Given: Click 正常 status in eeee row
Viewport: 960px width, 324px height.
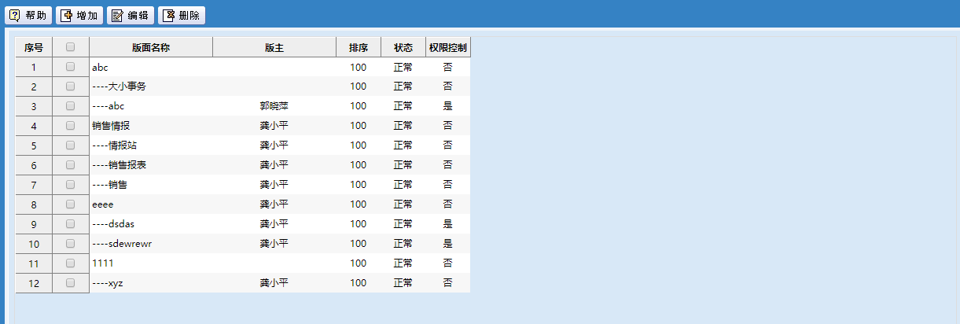Looking at the screenshot, I should [x=403, y=204].
